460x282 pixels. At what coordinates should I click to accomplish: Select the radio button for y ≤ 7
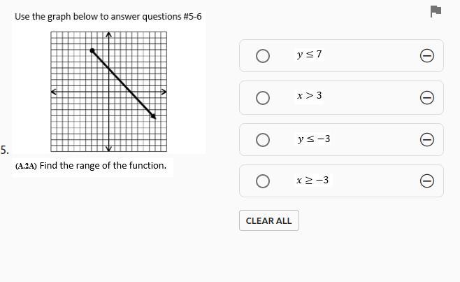263,56
